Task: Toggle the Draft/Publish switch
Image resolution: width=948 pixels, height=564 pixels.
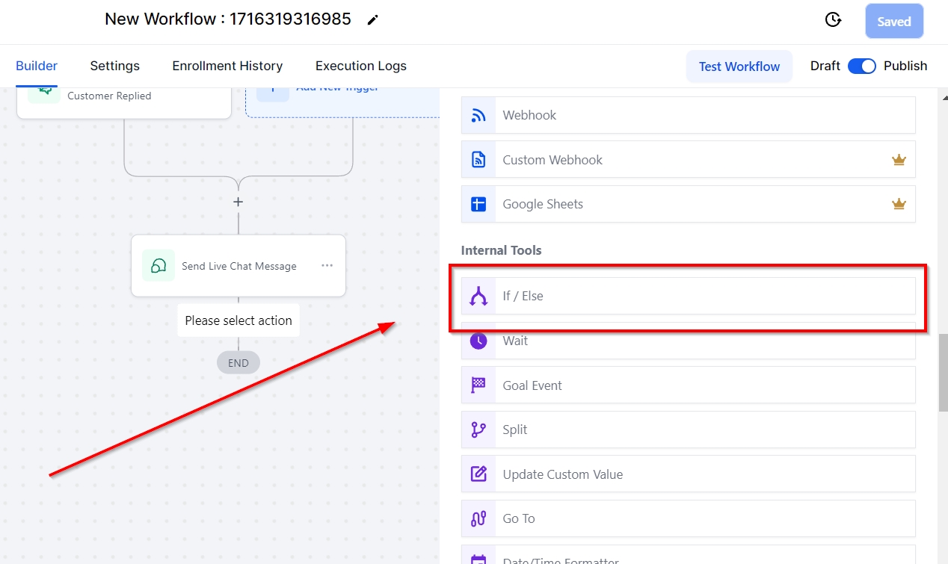Action: point(862,66)
